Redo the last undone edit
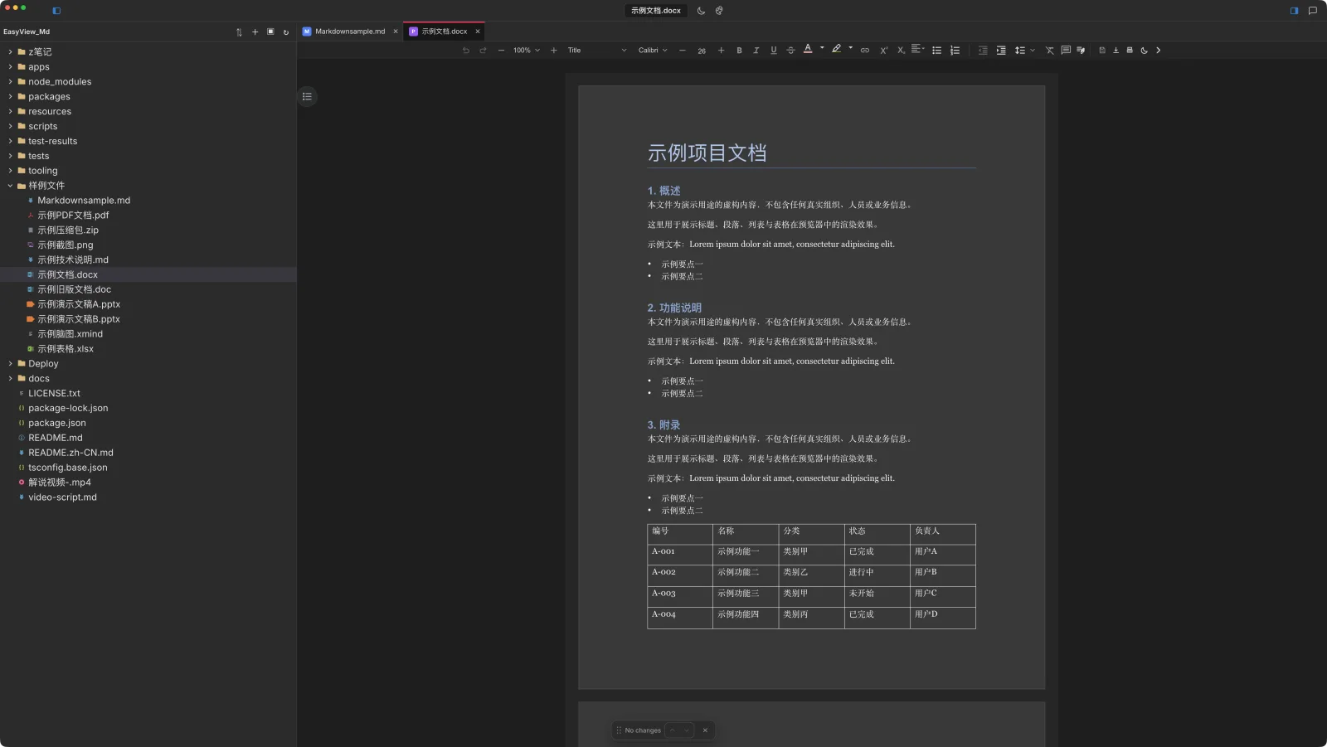1327x747 pixels. click(483, 51)
